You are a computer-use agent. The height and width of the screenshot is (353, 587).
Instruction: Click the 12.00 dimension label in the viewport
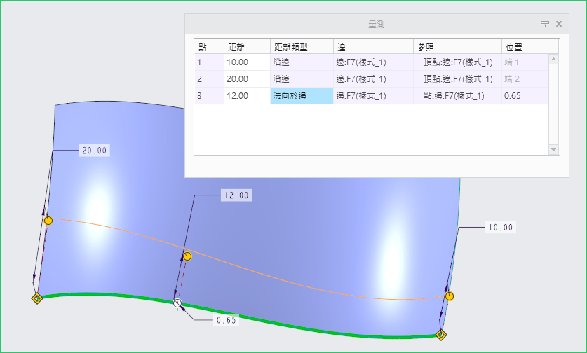(x=235, y=195)
